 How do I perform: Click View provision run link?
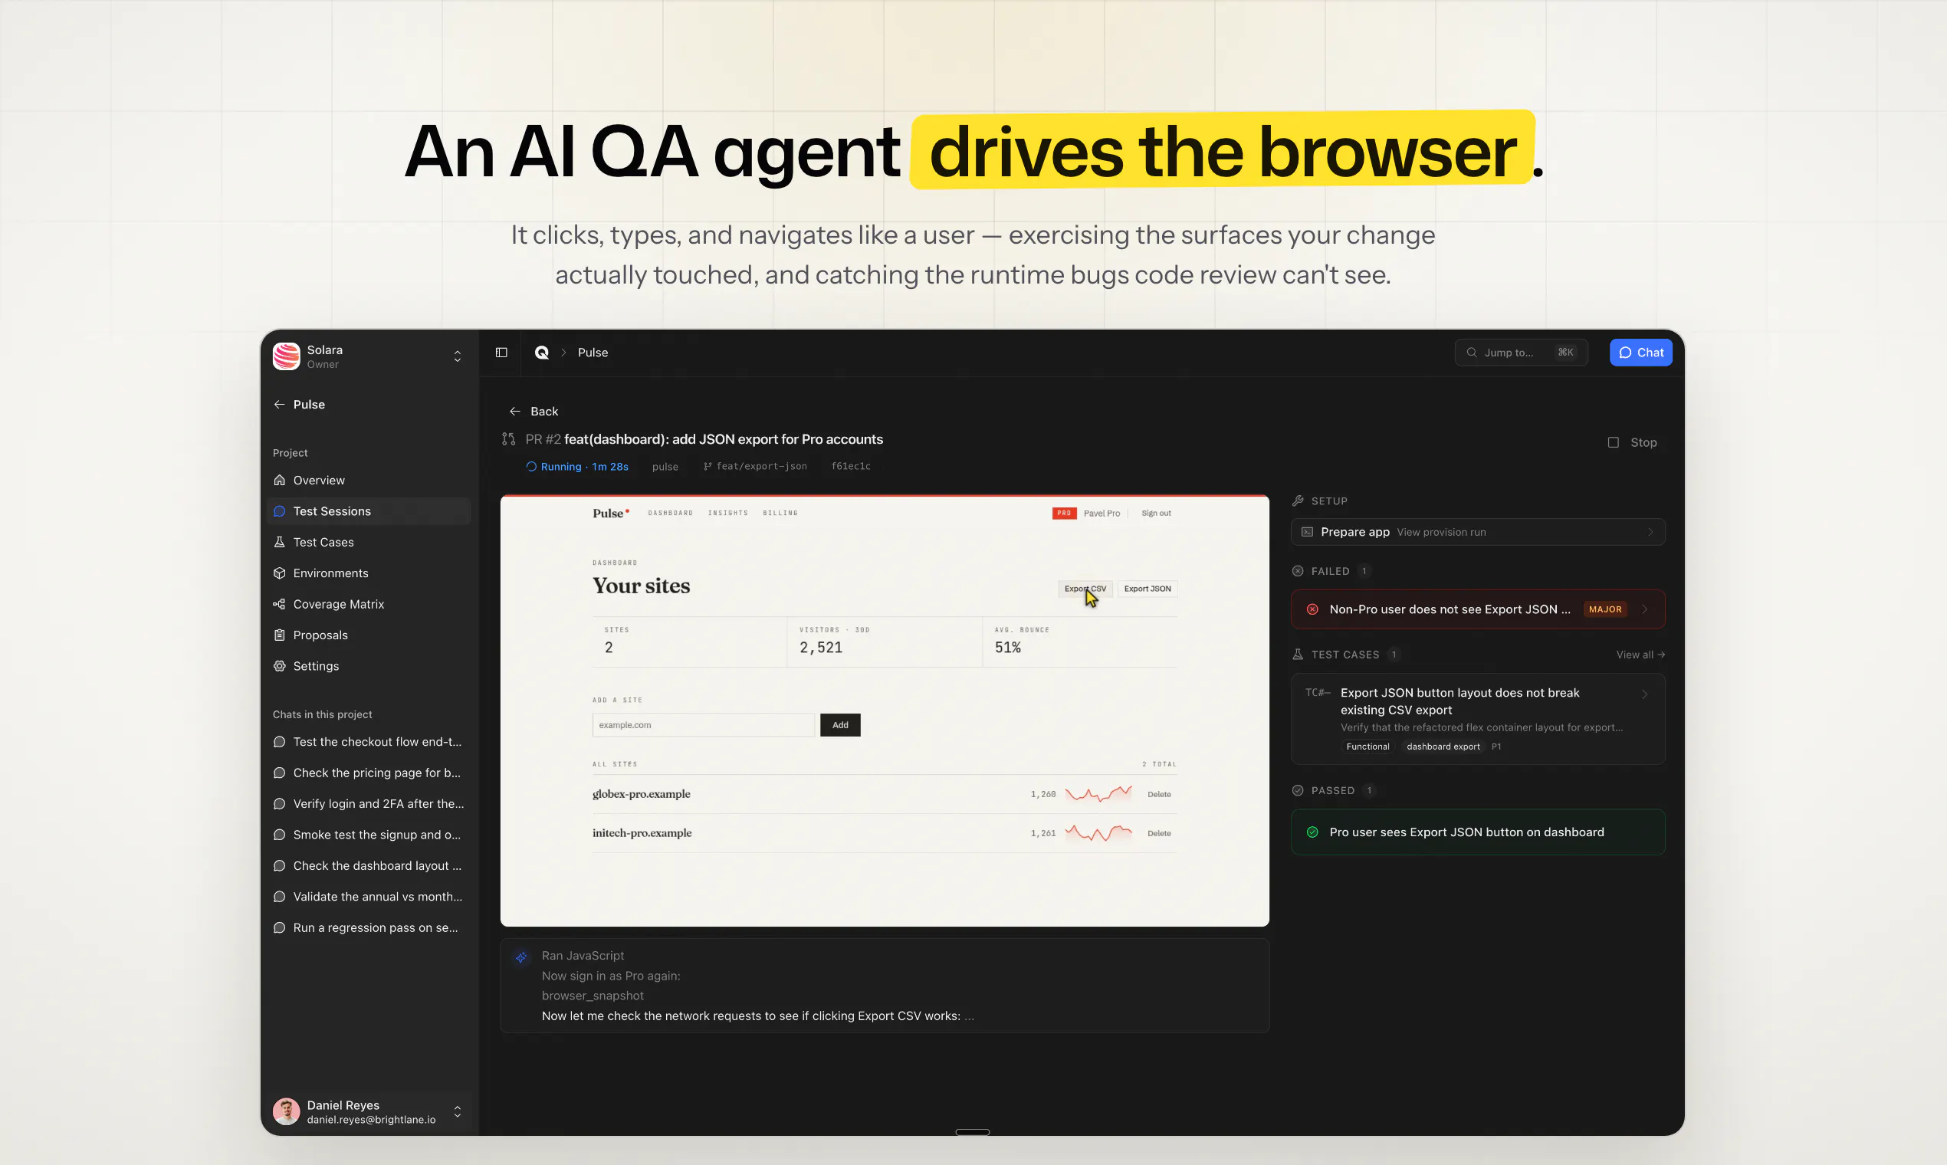[x=1441, y=531]
